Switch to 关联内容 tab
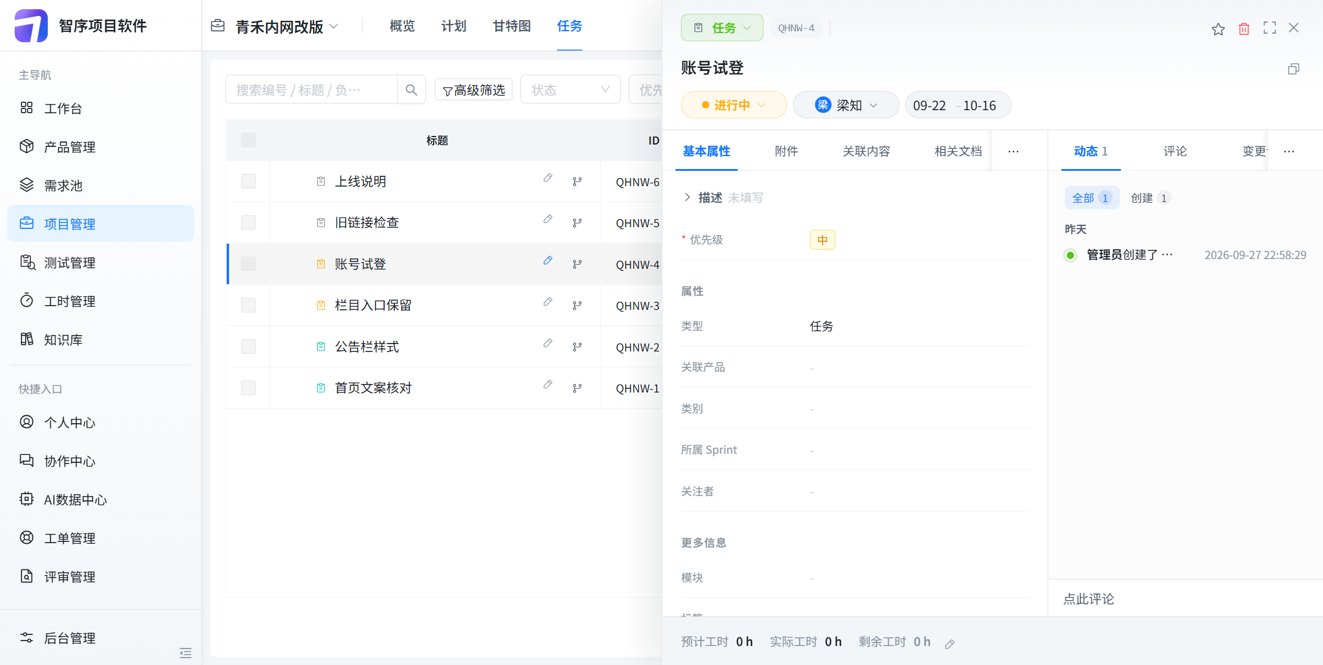 [866, 151]
